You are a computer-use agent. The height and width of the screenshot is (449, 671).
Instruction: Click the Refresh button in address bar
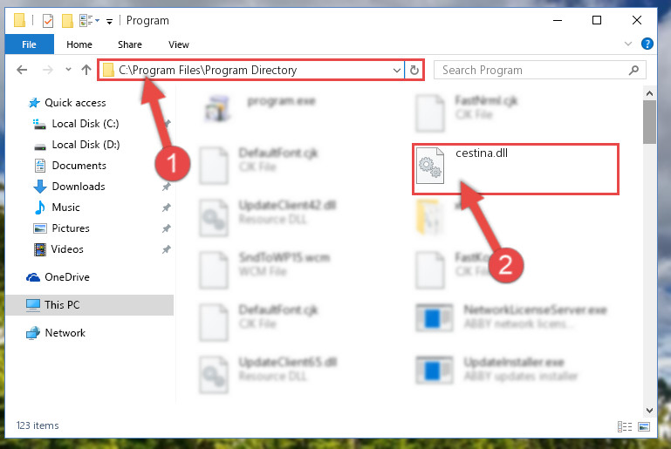pos(414,70)
